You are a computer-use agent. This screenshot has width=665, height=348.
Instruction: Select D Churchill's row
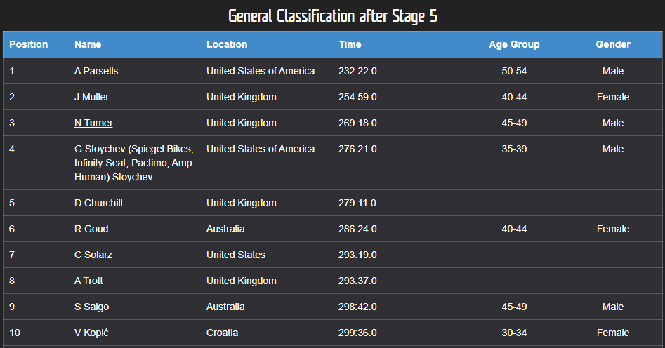click(98, 203)
